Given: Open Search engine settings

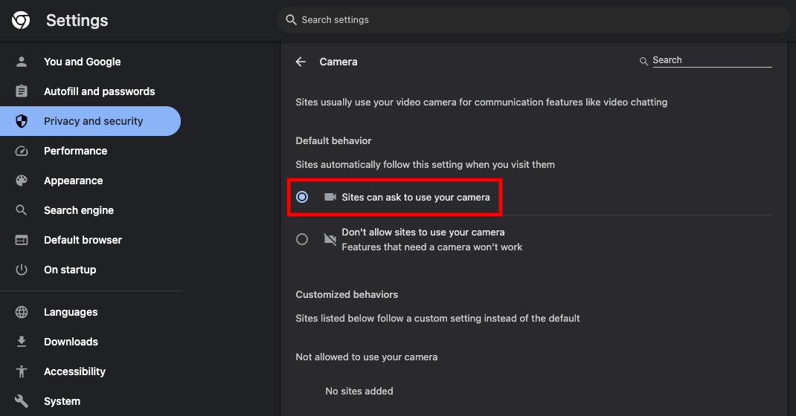Looking at the screenshot, I should pyautogui.click(x=90, y=210).
